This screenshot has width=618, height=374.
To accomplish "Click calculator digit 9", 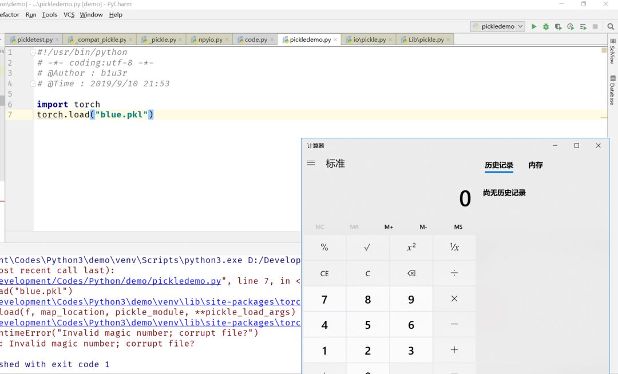I will 411,300.
